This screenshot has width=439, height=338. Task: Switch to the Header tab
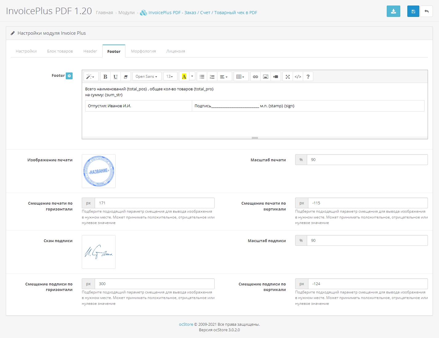tap(90, 51)
